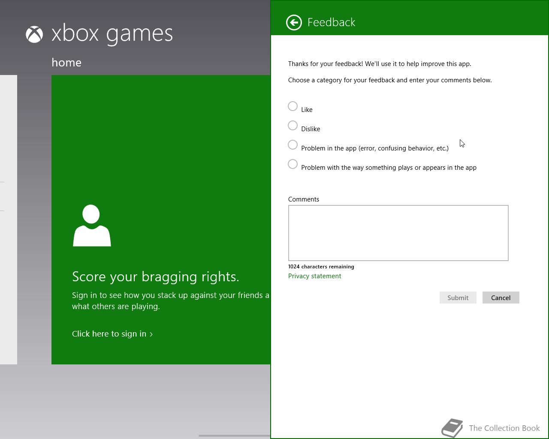This screenshot has height=439, width=549.
Task: Go back using the Feedback arrow icon
Action: click(x=294, y=22)
